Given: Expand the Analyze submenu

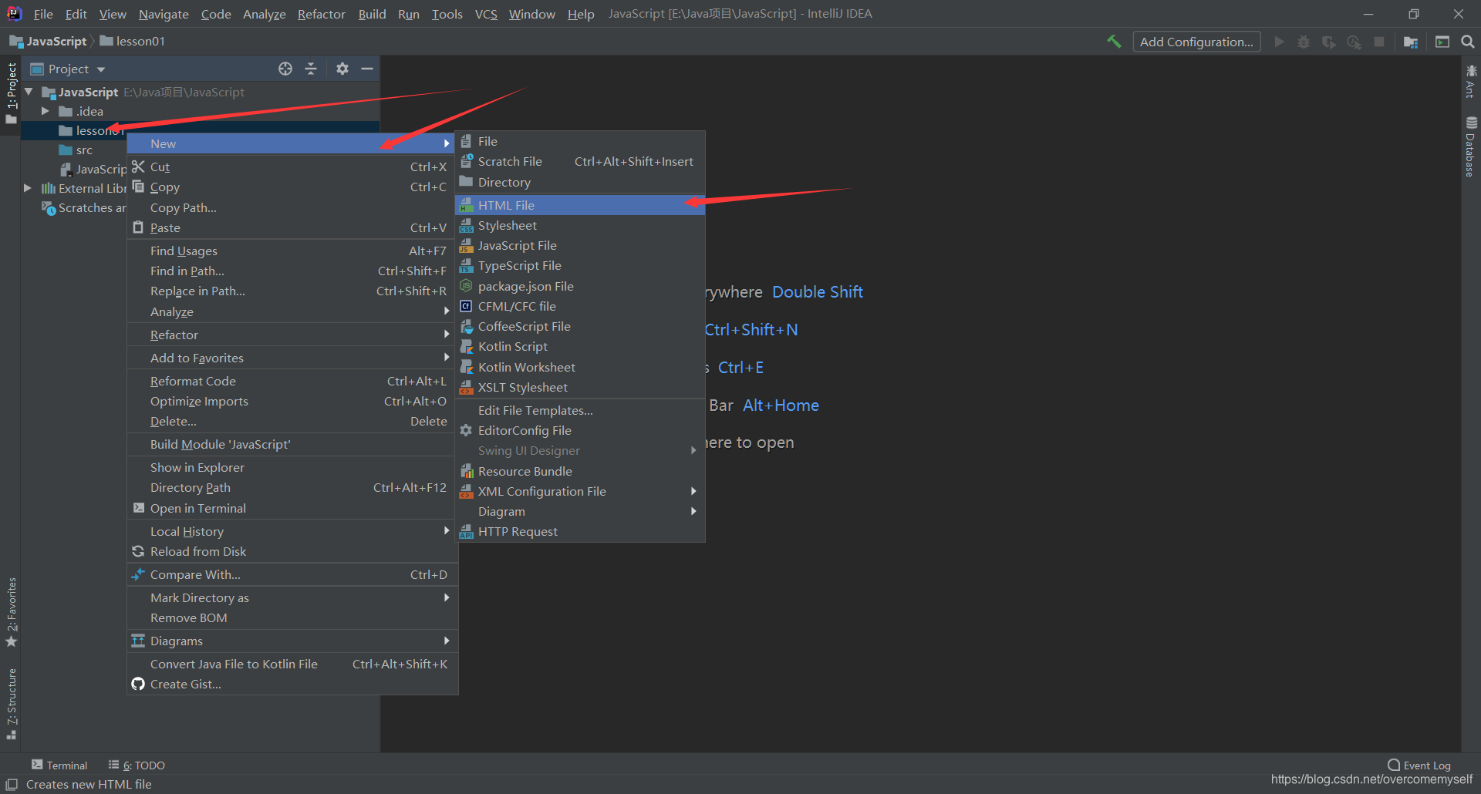Looking at the screenshot, I should [x=292, y=311].
